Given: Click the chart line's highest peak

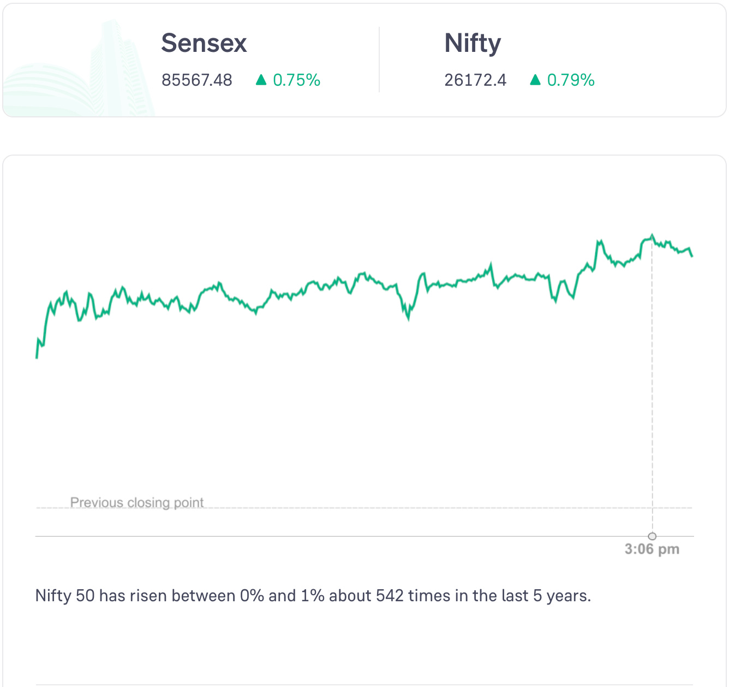Looking at the screenshot, I should (x=652, y=235).
